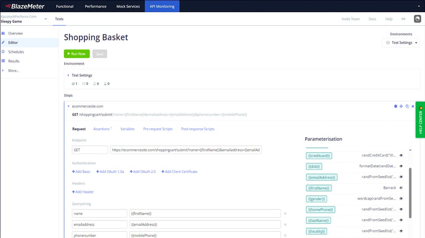
Task: Expand the Test Settings environment section
Action: (x=68, y=75)
